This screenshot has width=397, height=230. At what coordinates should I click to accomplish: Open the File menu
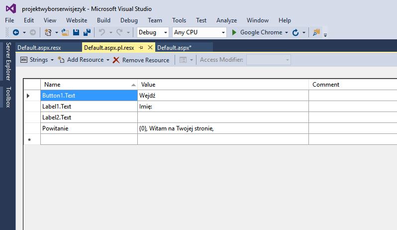[x=9, y=20]
